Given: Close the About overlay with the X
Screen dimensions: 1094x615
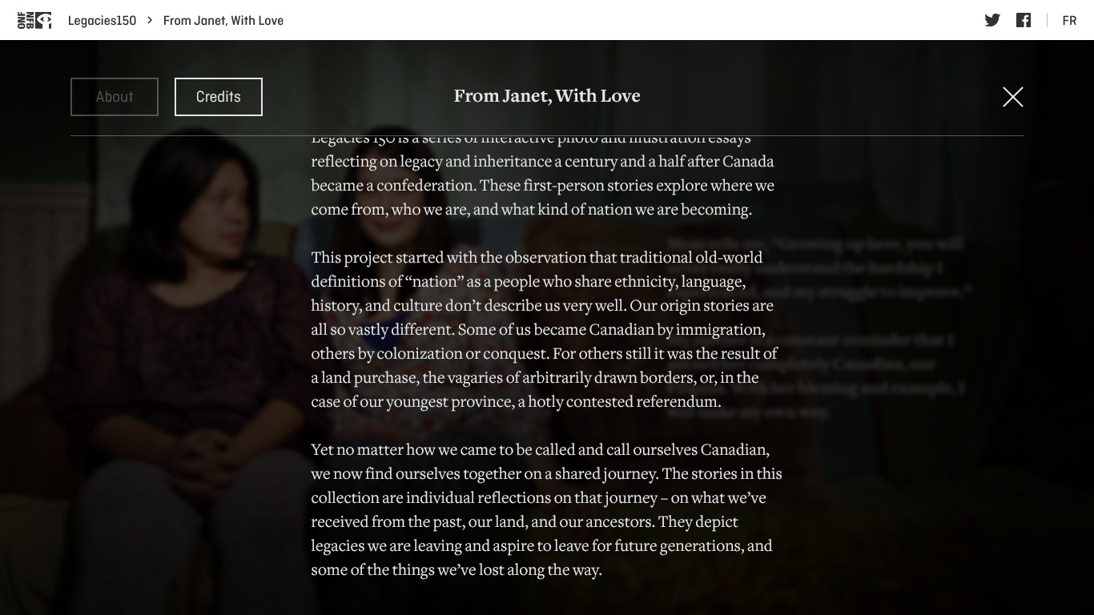Looking at the screenshot, I should pyautogui.click(x=1012, y=97).
